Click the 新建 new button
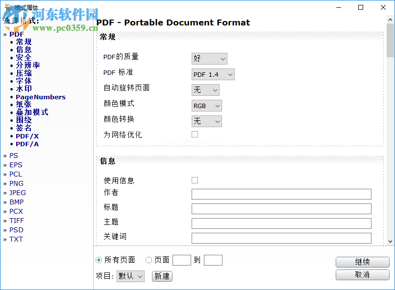Viewport: 395px width, 290px height. click(162, 276)
